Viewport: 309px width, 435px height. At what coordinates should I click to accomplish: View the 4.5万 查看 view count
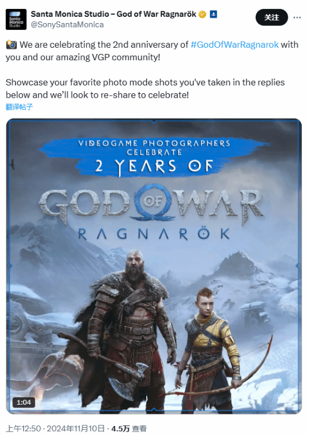[x=129, y=429]
